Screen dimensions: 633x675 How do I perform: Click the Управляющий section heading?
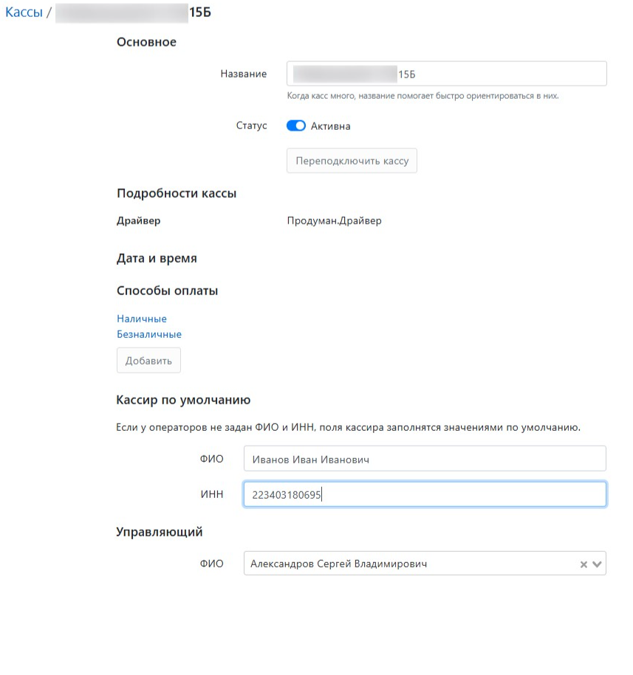(160, 531)
